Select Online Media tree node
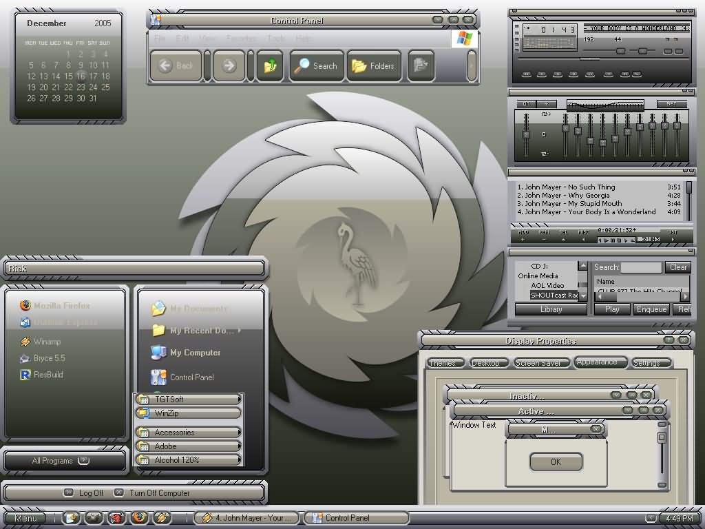The image size is (705, 529). (x=538, y=276)
